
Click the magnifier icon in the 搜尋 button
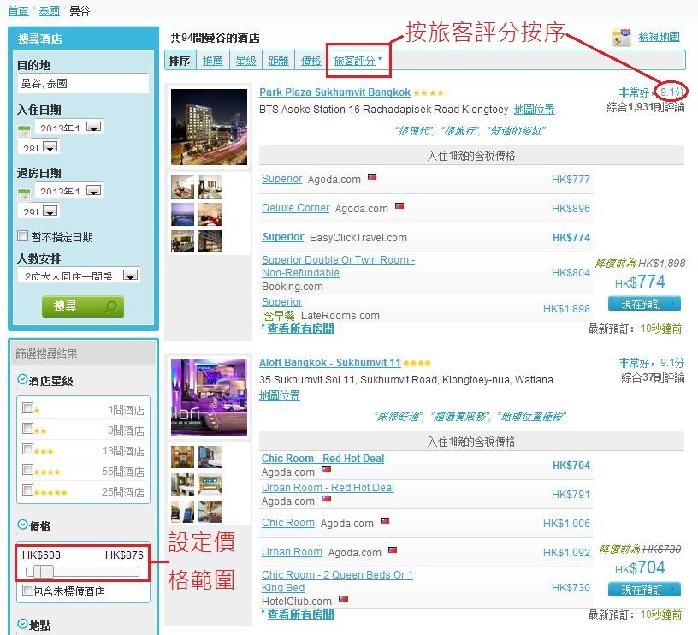pyautogui.click(x=110, y=306)
